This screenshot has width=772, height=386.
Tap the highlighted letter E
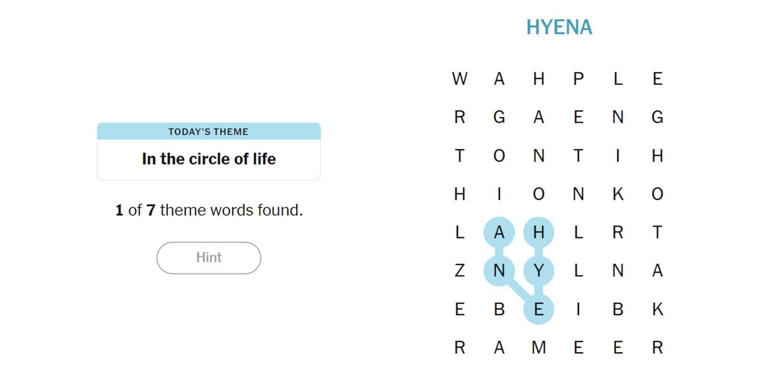coord(539,309)
